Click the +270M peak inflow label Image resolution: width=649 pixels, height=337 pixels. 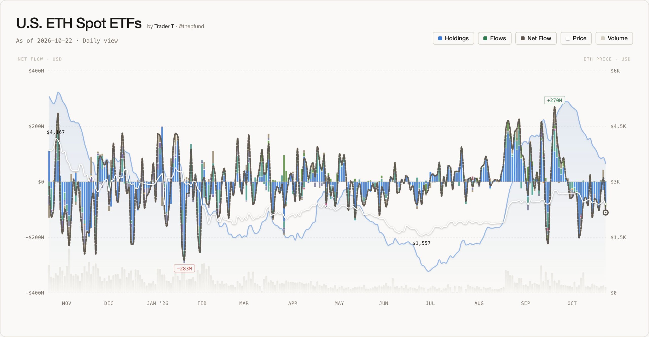tap(554, 100)
